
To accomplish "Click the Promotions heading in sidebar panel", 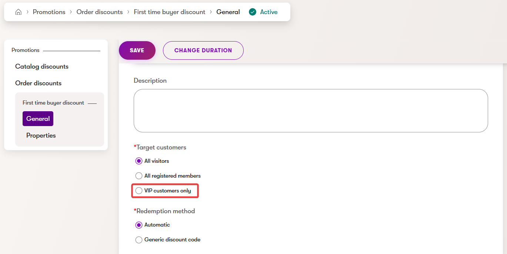I will coord(25,50).
